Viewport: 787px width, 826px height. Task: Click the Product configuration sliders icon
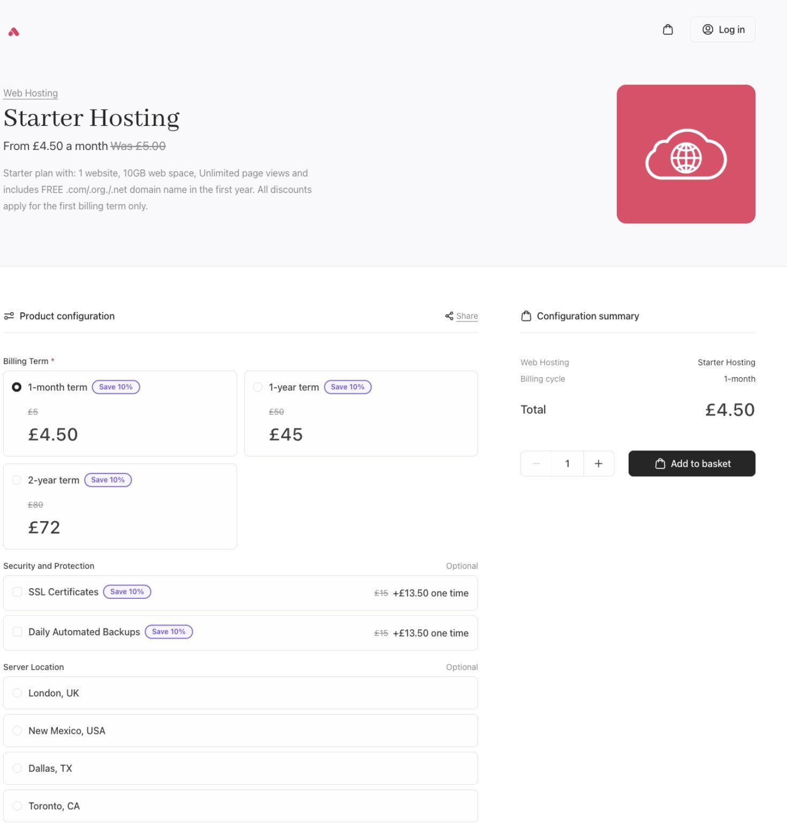pos(9,316)
